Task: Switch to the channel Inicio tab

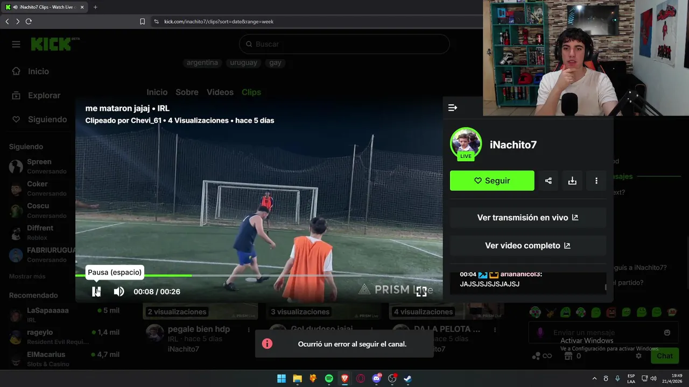Action: (x=157, y=92)
